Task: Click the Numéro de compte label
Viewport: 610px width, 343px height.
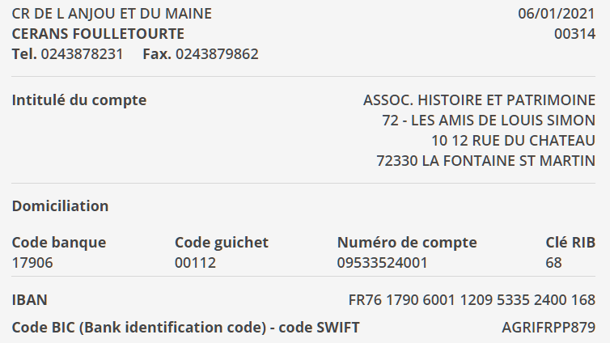Action: tap(407, 243)
